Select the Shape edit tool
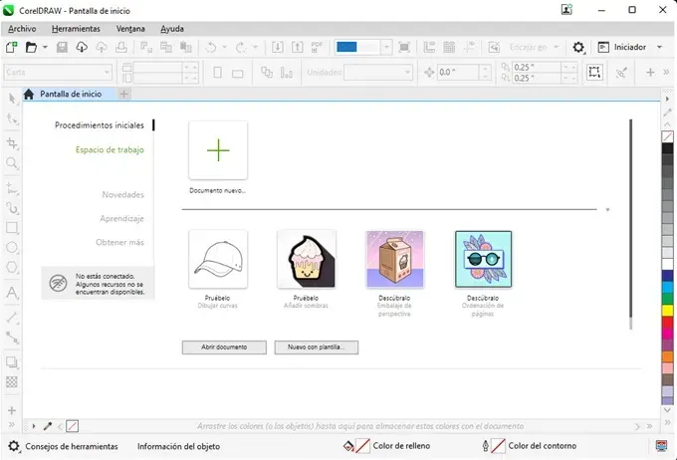 click(12, 118)
